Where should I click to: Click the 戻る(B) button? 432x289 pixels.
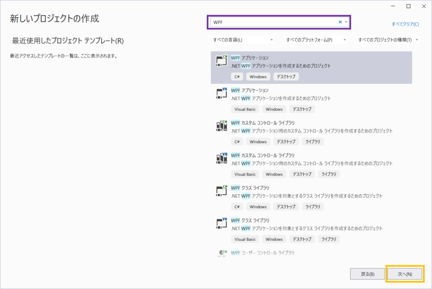(x=367, y=274)
